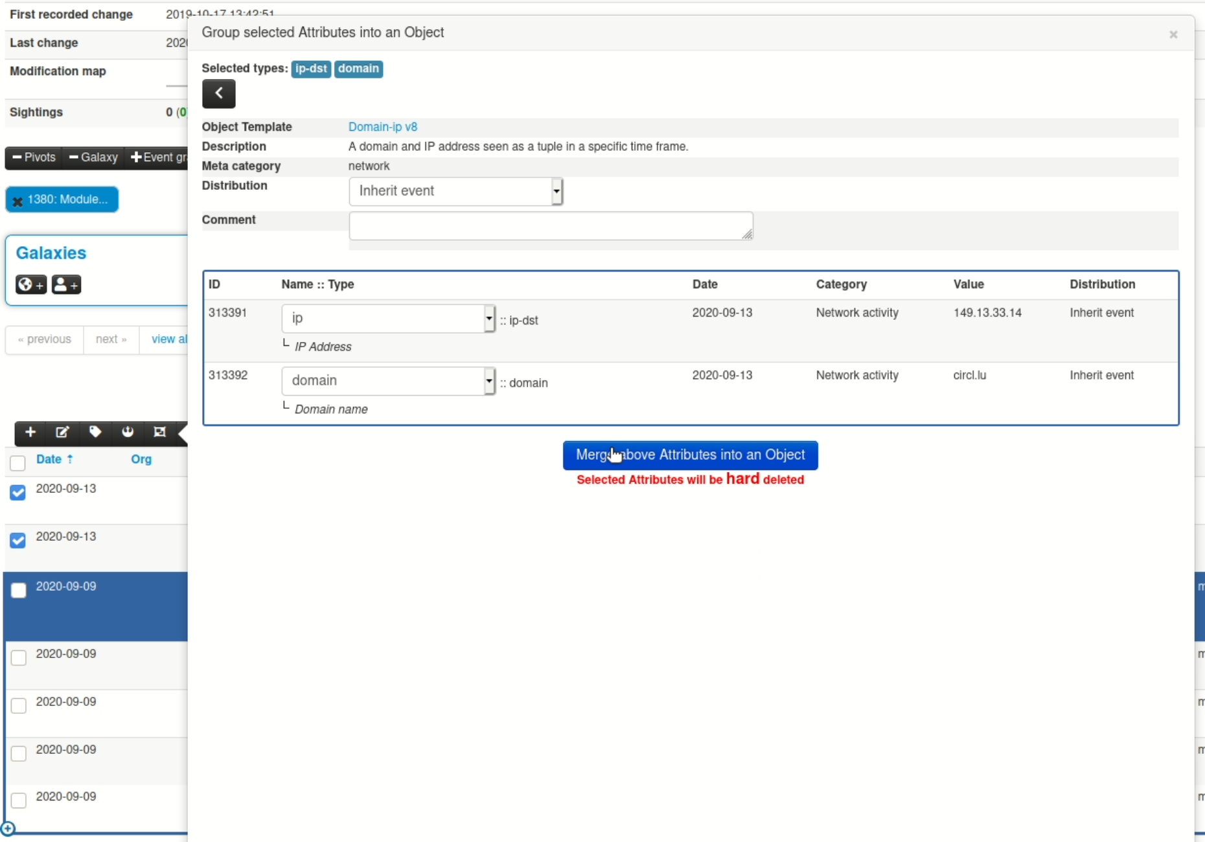Toggle the Pivots section button
Viewport: 1205px width, 842px height.
coord(34,157)
